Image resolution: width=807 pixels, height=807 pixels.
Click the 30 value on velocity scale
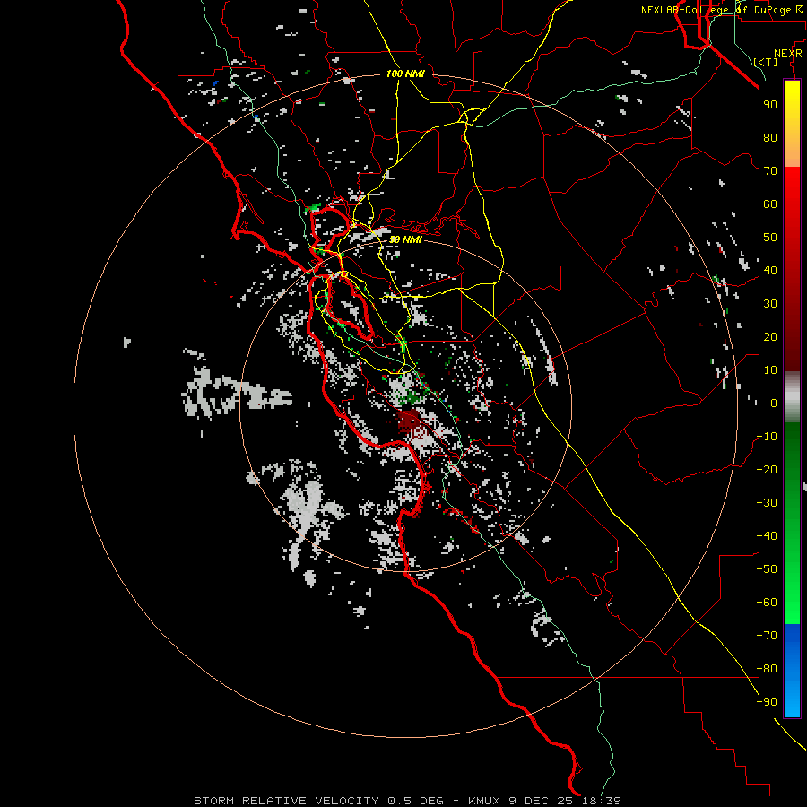pos(770,304)
